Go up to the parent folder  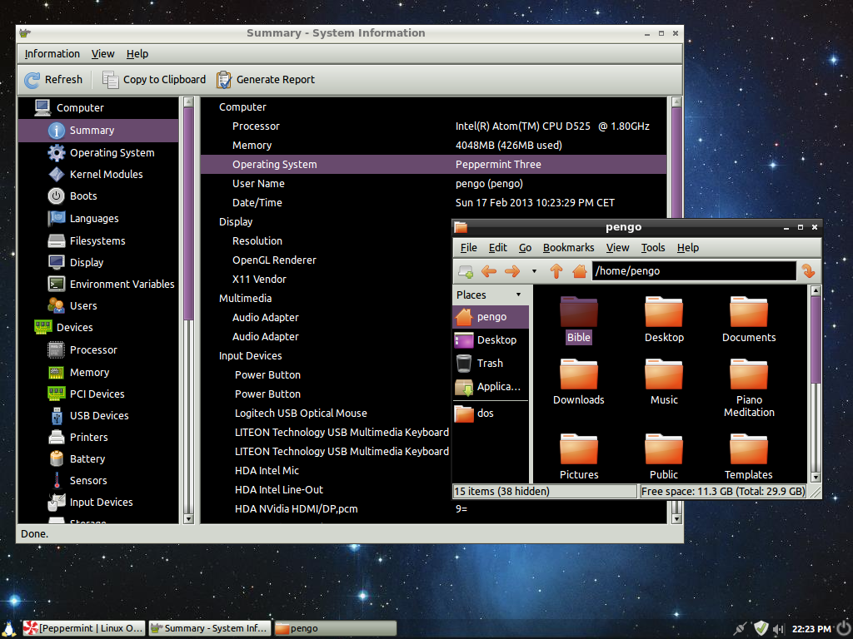(x=556, y=271)
